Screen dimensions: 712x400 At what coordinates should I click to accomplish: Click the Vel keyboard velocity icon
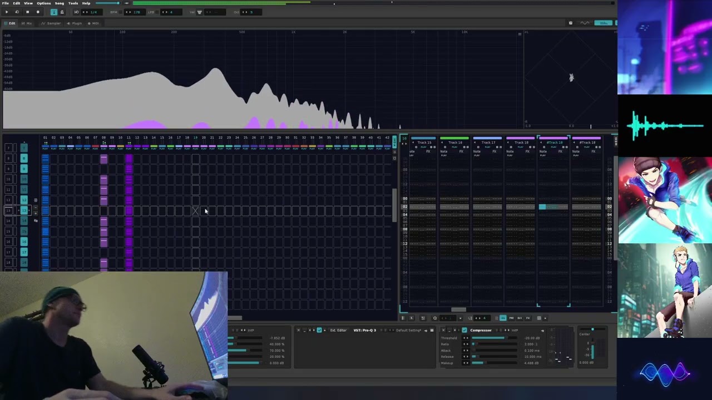coord(199,12)
